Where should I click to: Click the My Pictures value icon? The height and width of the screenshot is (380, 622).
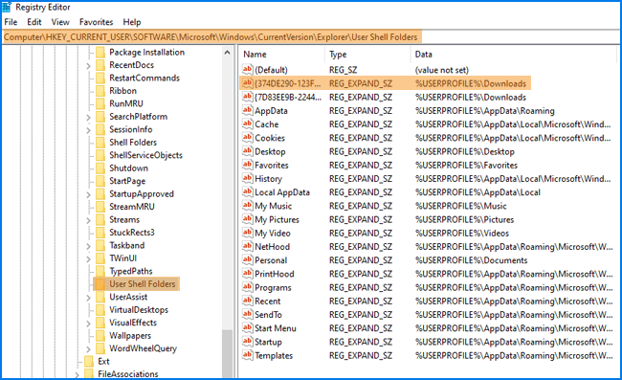tap(247, 219)
